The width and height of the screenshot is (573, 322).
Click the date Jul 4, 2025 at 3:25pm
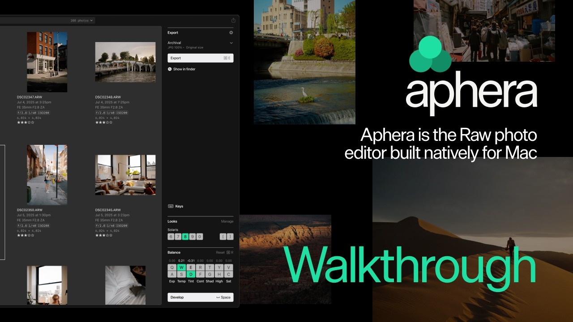[34, 102]
